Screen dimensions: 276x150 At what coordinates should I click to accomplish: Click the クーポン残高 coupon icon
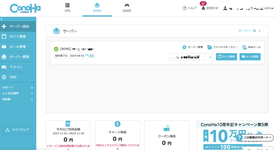[167, 129]
